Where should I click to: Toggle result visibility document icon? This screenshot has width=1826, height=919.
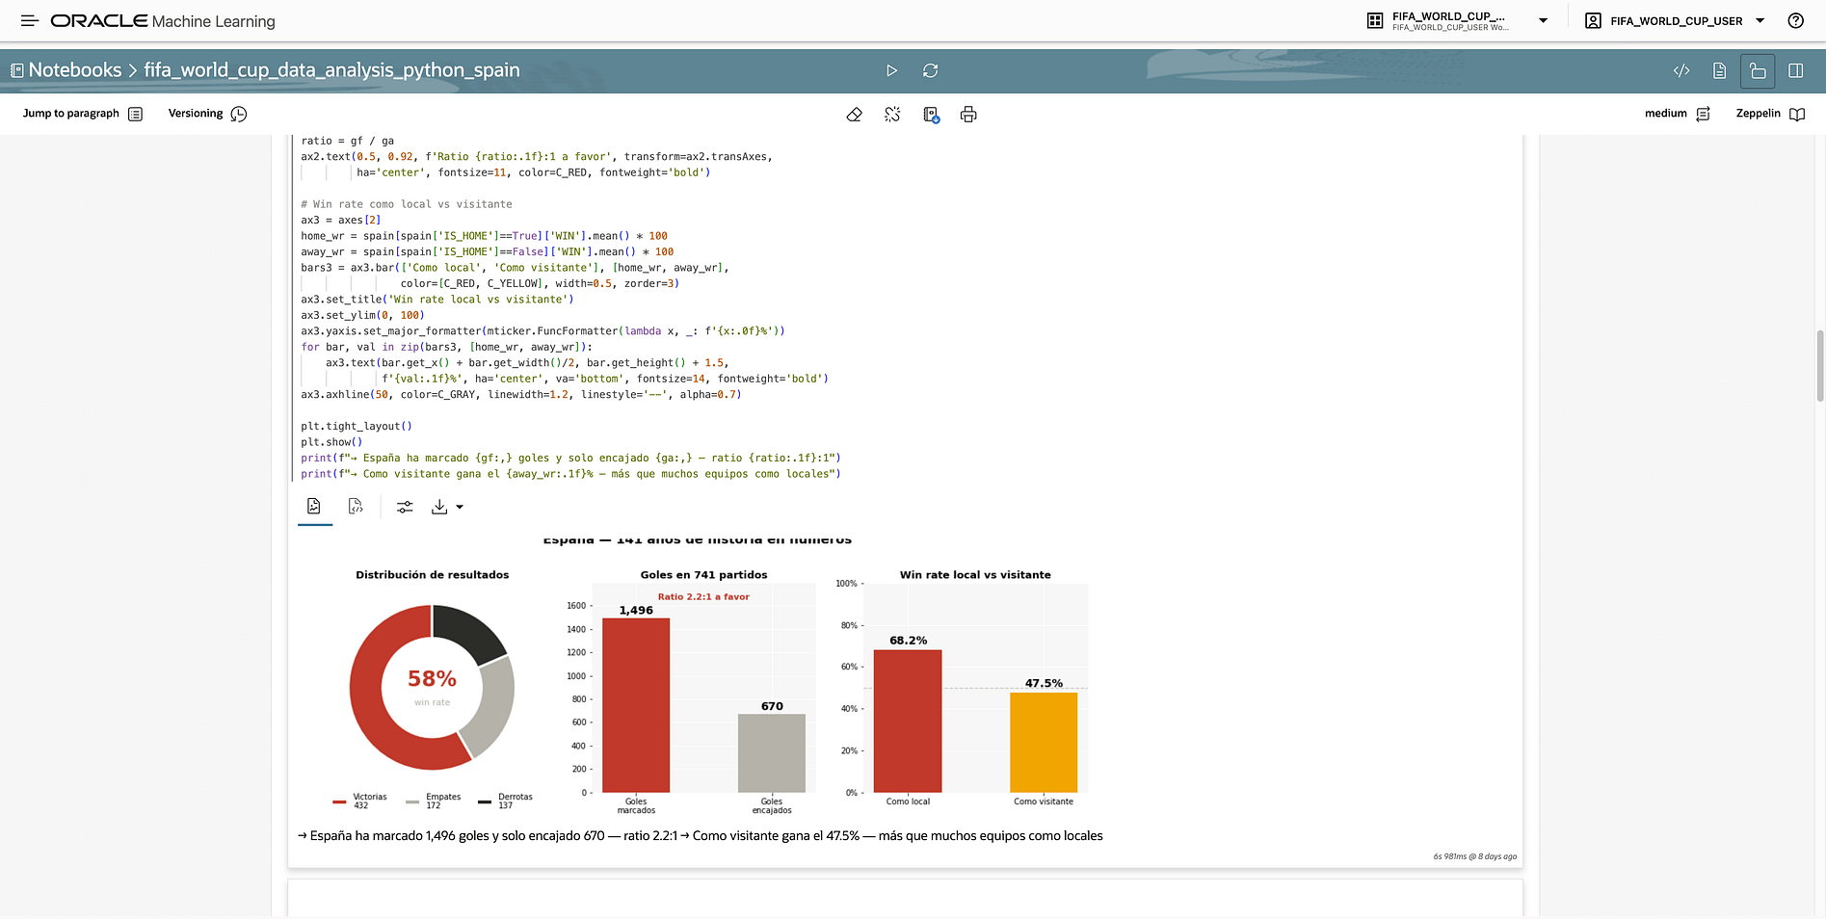1719,70
